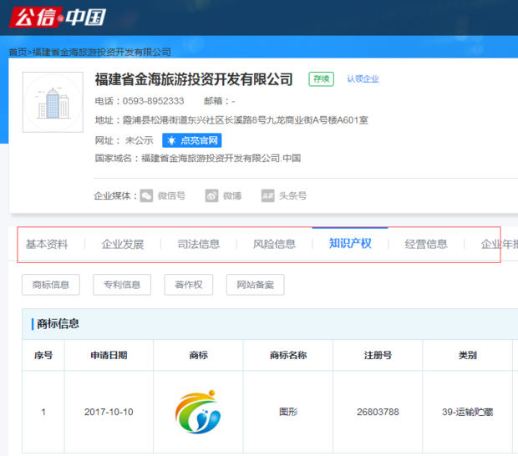518x456 pixels.
Task: Switch to the 经营信息 tab
Action: pos(426,244)
